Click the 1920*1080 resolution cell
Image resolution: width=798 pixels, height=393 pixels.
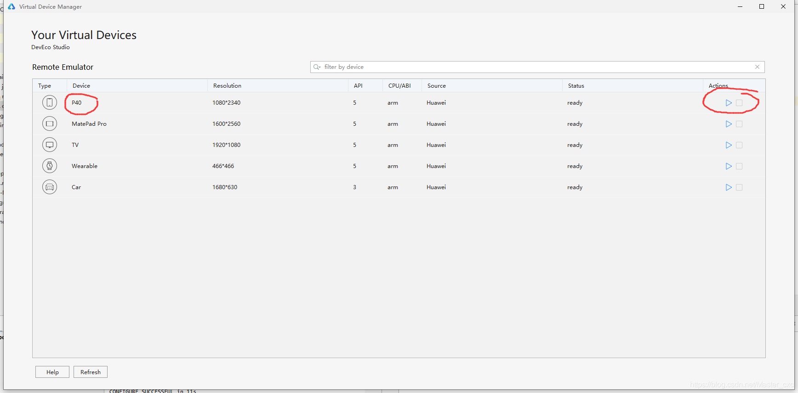pos(226,145)
